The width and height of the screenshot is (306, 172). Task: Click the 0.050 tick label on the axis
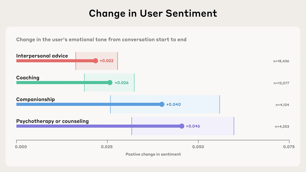click(x=198, y=147)
